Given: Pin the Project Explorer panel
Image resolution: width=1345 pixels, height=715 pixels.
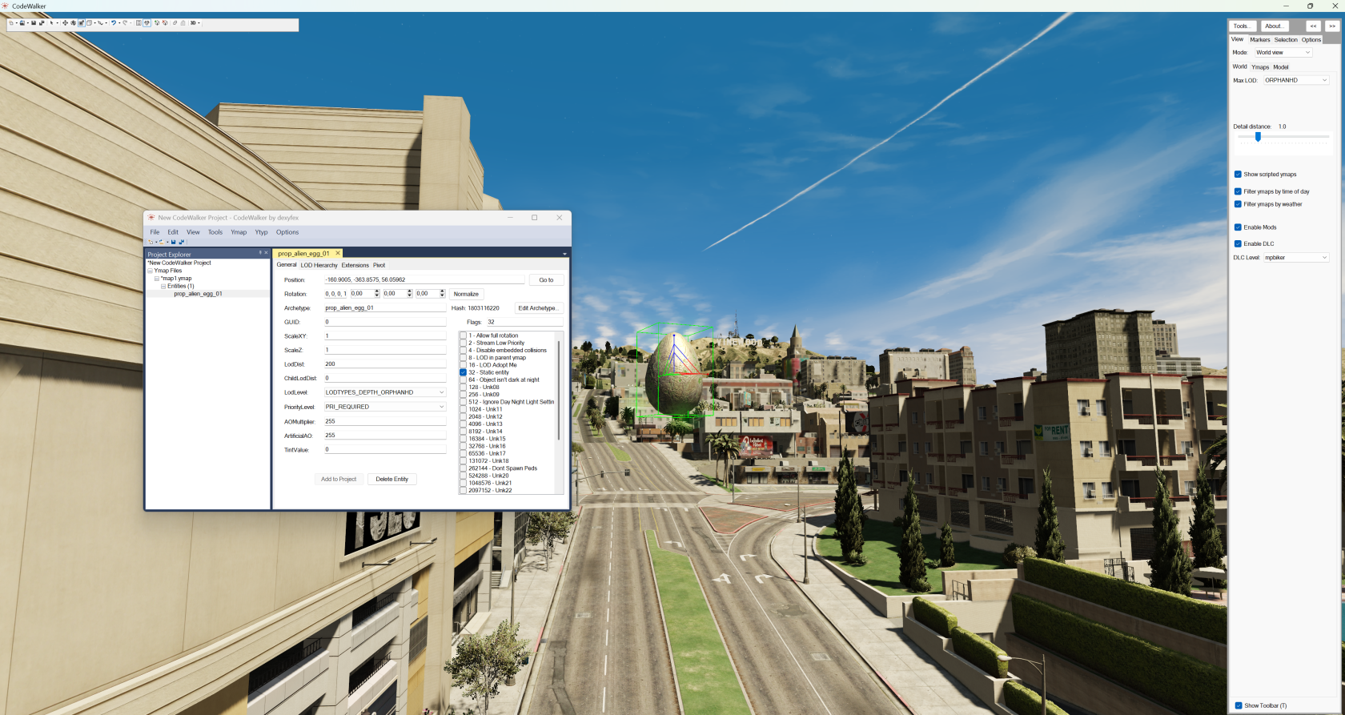Looking at the screenshot, I should coord(260,253).
